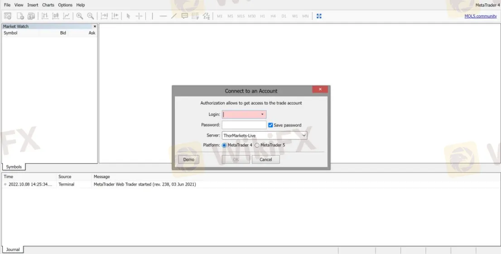This screenshot has width=501, height=254.
Task: Select the Fibonacci Retracement tool
Action: [x=195, y=16]
